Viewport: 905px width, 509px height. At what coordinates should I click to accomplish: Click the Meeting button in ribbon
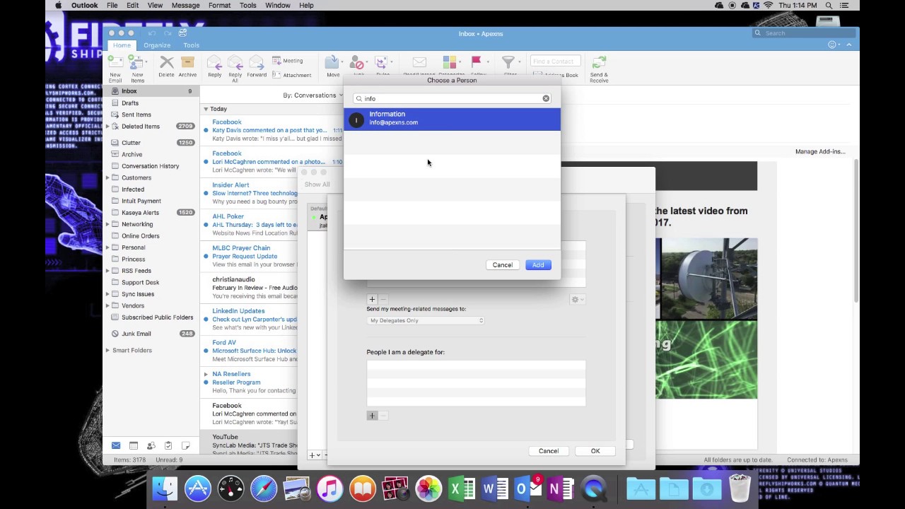288,61
